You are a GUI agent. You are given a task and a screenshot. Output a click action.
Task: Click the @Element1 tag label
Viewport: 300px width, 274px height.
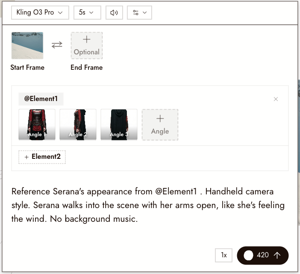click(41, 99)
